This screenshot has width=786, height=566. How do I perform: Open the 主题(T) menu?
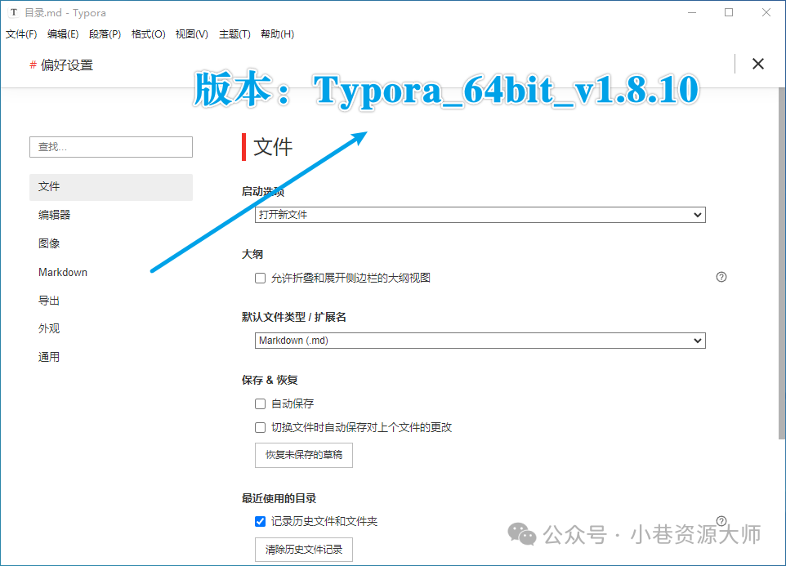click(x=234, y=34)
